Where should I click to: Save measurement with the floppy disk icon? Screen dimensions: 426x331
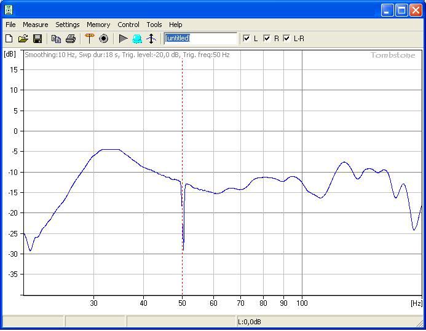click(37, 39)
